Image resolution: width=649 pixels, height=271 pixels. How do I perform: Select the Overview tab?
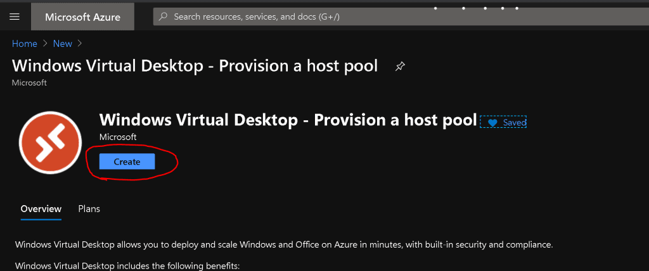point(41,209)
